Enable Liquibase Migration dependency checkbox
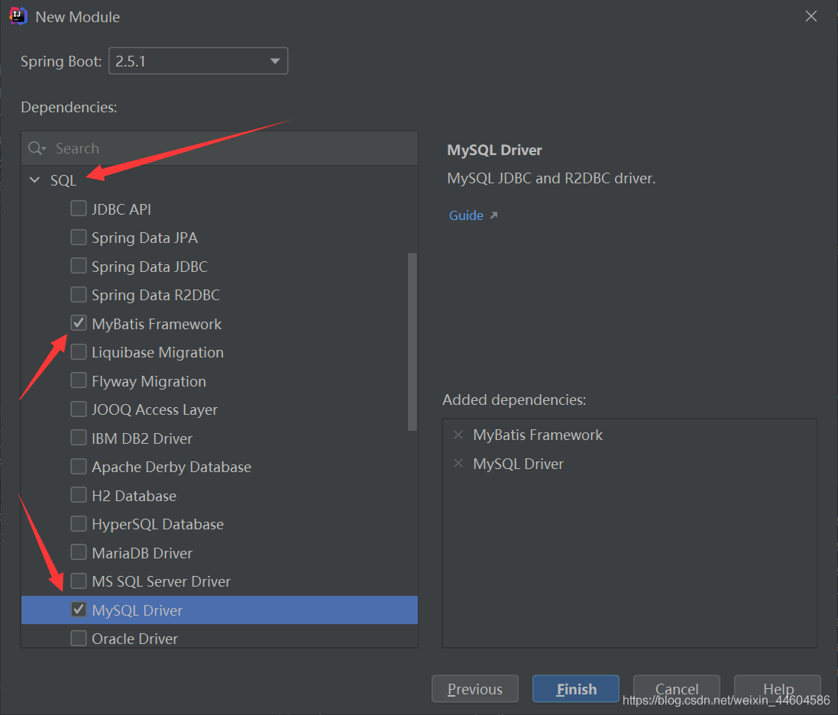 click(x=79, y=351)
